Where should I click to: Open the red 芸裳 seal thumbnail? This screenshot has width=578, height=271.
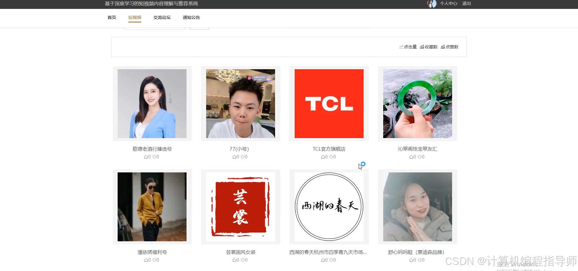click(x=240, y=207)
